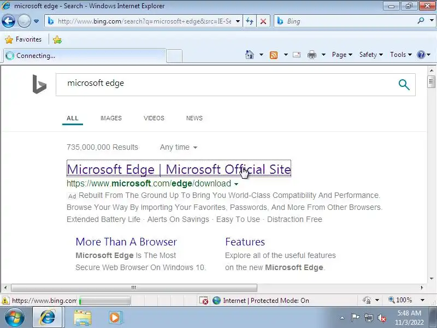Switch to the ALL results tab
Image resolution: width=437 pixels, height=328 pixels.
click(73, 118)
